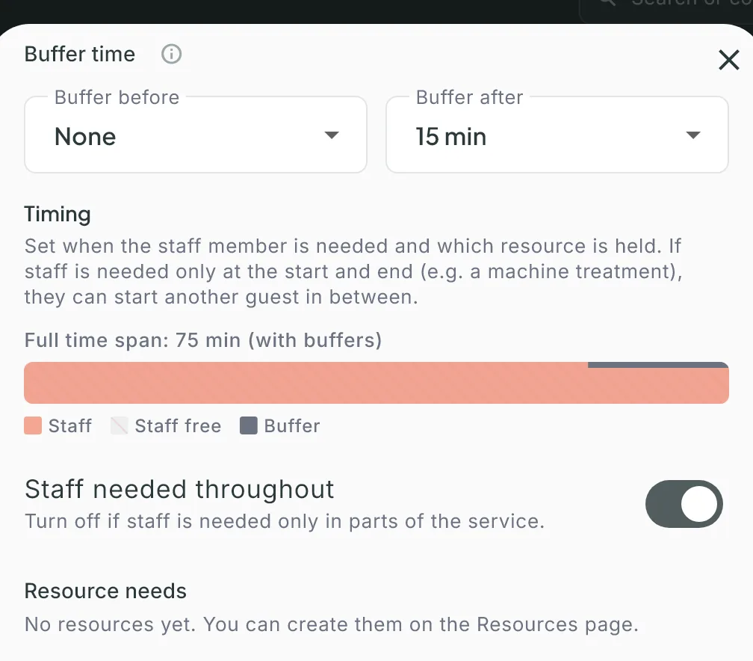
Task: Open the Buffer after dropdown
Action: tap(557, 135)
